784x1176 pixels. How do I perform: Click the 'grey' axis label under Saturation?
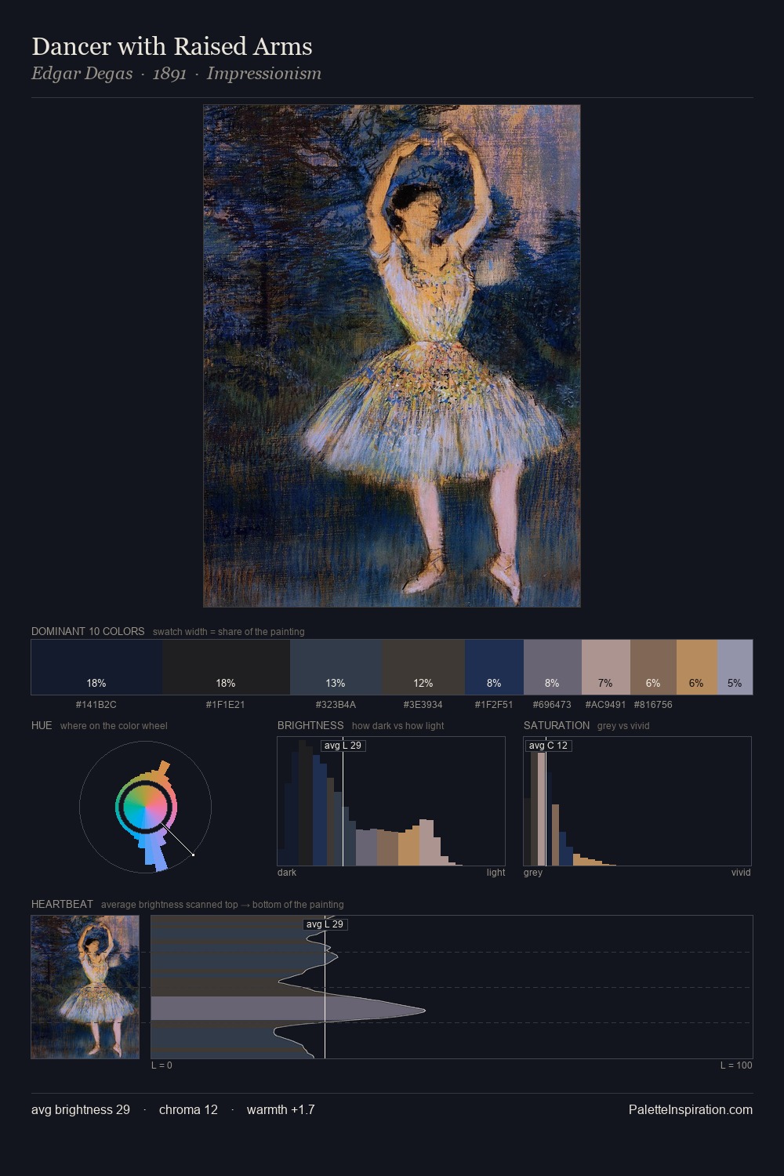[x=533, y=873]
